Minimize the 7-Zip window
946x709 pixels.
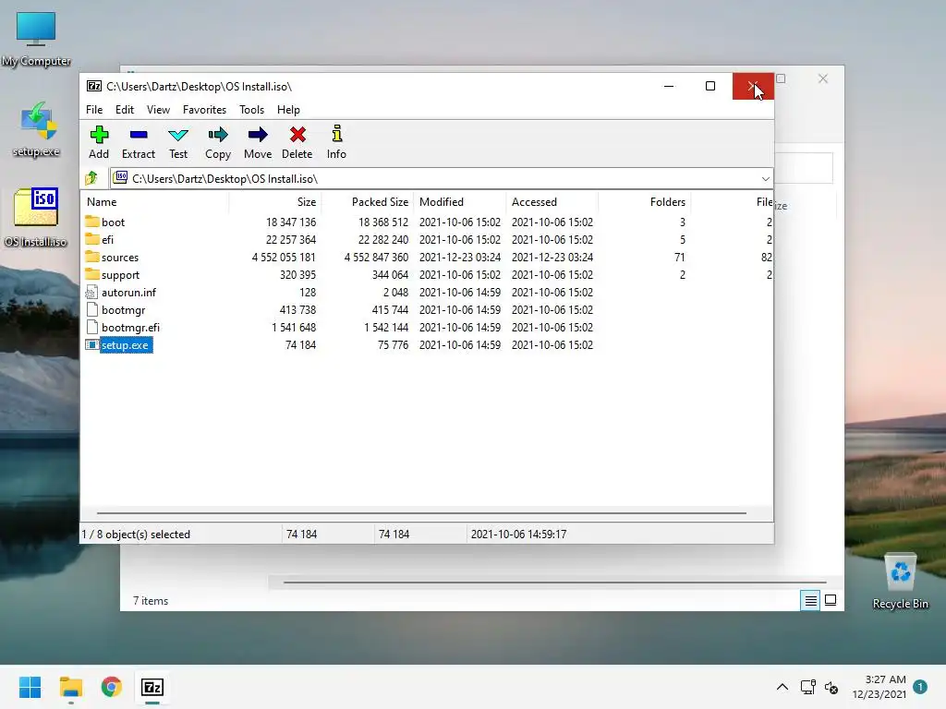(x=669, y=86)
